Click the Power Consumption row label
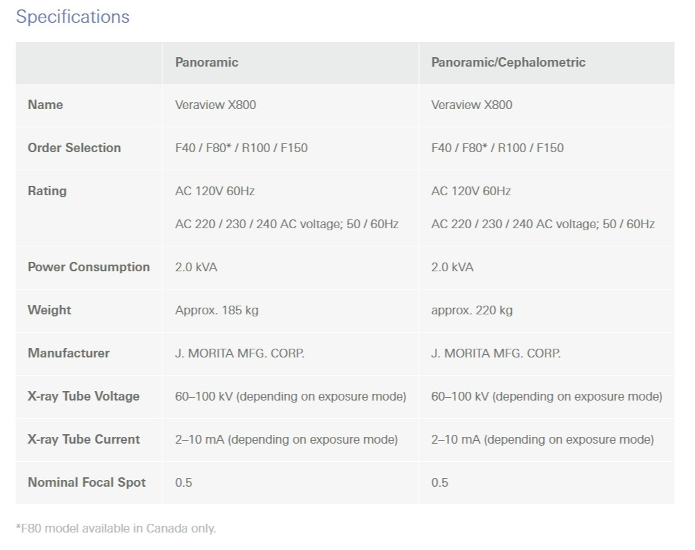This screenshot has width=695, height=550. (x=88, y=267)
